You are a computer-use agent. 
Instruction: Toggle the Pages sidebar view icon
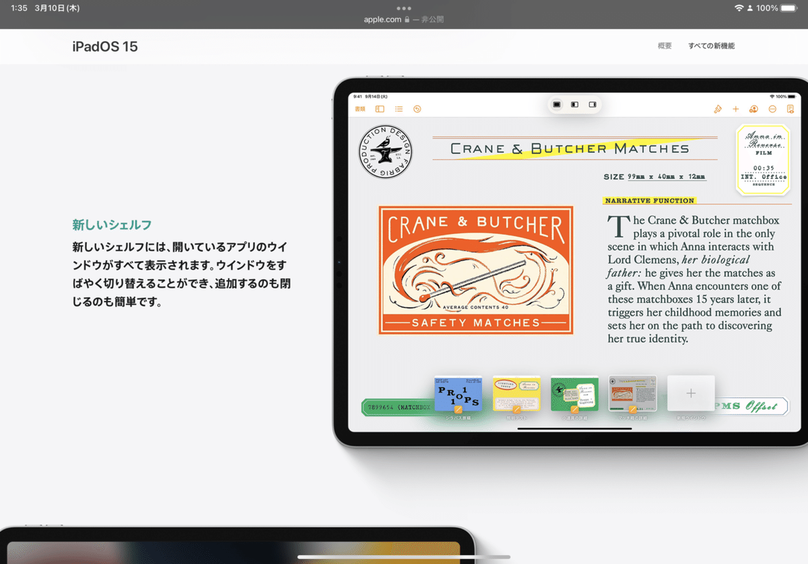tap(380, 109)
